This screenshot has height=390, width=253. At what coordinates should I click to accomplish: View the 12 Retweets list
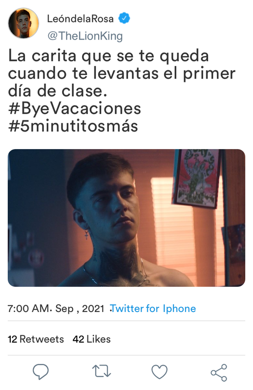pyautogui.click(x=36, y=339)
